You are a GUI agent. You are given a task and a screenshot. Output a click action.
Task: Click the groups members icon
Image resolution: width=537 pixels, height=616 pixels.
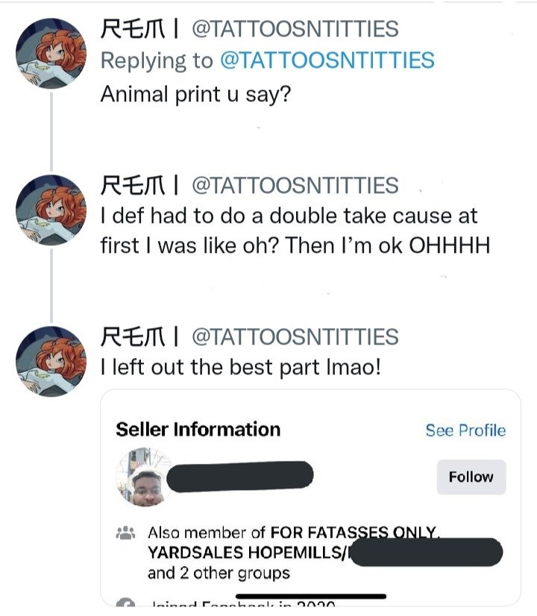(x=126, y=533)
